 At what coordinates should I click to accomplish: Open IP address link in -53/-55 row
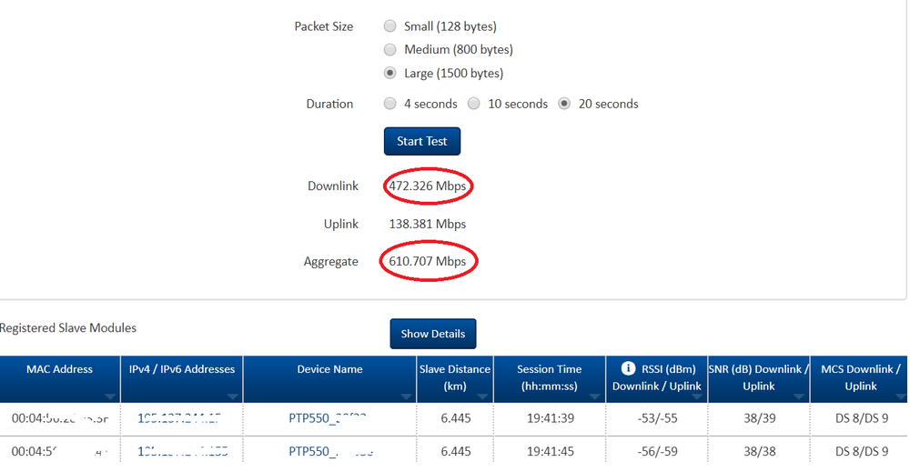[x=178, y=418]
